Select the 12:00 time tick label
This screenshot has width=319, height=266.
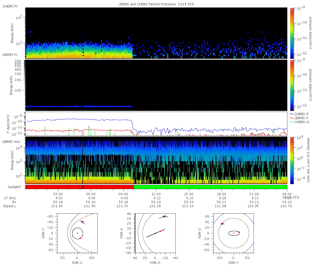click(x=156, y=194)
